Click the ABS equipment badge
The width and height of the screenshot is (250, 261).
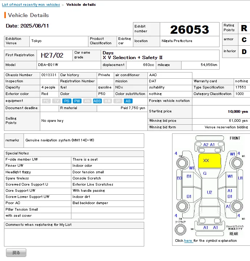coord(97,101)
